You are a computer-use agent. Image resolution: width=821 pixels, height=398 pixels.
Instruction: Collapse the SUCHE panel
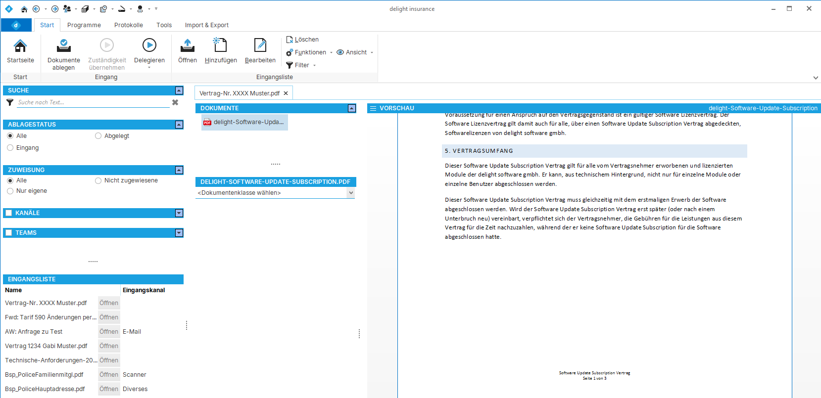point(179,90)
